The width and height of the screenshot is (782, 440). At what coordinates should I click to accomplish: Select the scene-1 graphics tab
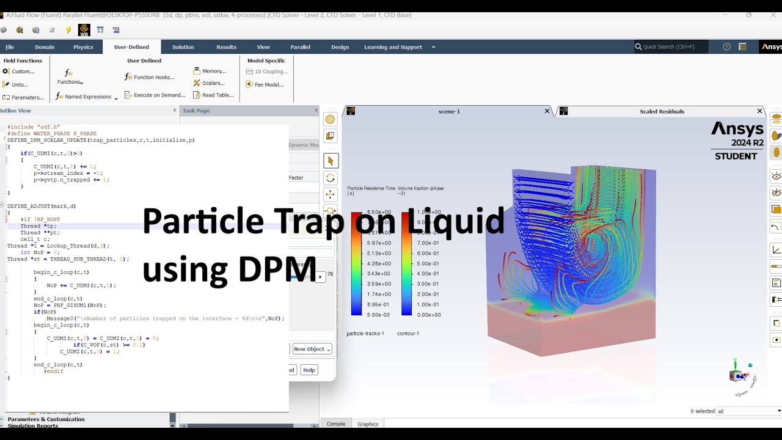pyautogui.click(x=448, y=111)
